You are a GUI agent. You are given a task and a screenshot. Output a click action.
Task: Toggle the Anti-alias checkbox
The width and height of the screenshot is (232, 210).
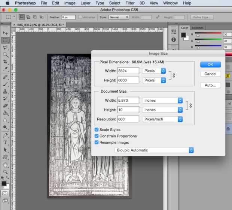pyautogui.click(x=80, y=17)
